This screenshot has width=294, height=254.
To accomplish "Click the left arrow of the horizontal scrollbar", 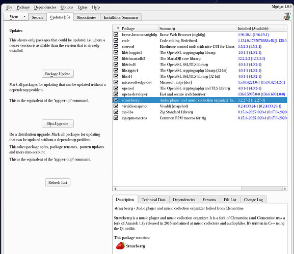I will click(x=115, y=188).
